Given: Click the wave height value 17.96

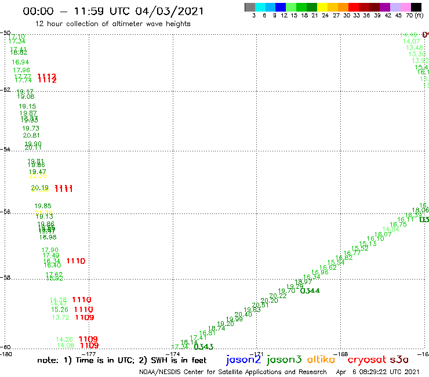Looking at the screenshot, I should click(21, 70).
